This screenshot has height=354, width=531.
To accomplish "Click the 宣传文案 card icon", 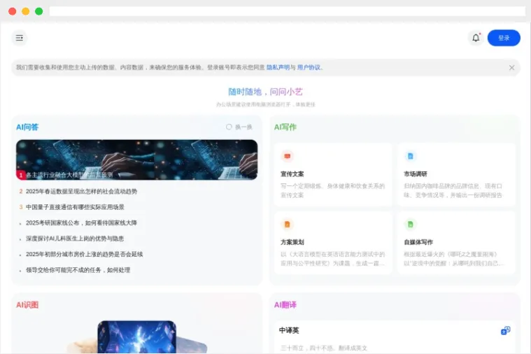I will click(x=287, y=156).
